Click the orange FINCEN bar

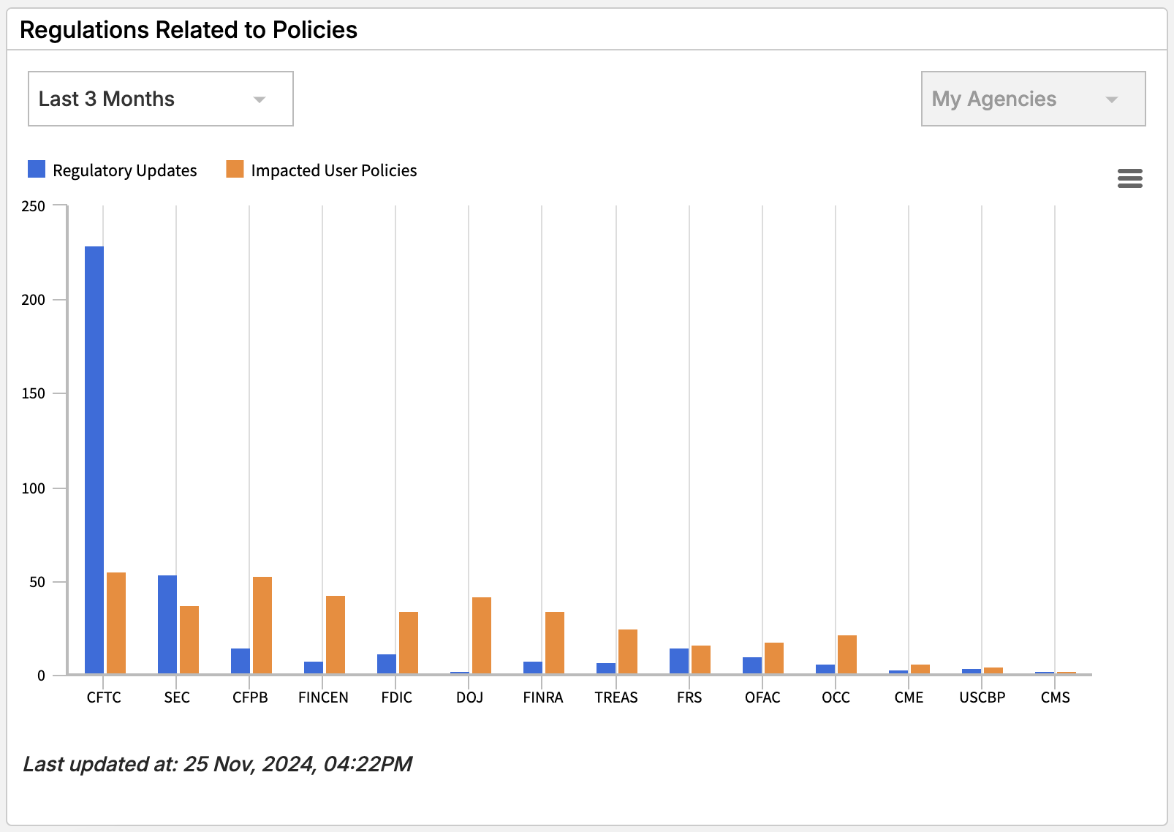336,635
